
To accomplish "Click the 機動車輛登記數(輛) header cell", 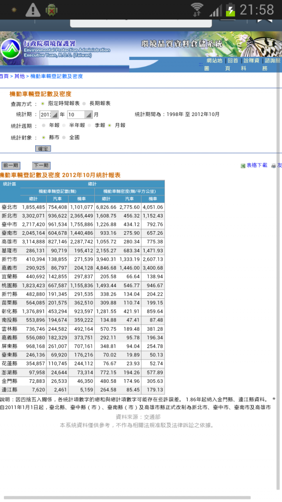I will (x=57, y=191).
